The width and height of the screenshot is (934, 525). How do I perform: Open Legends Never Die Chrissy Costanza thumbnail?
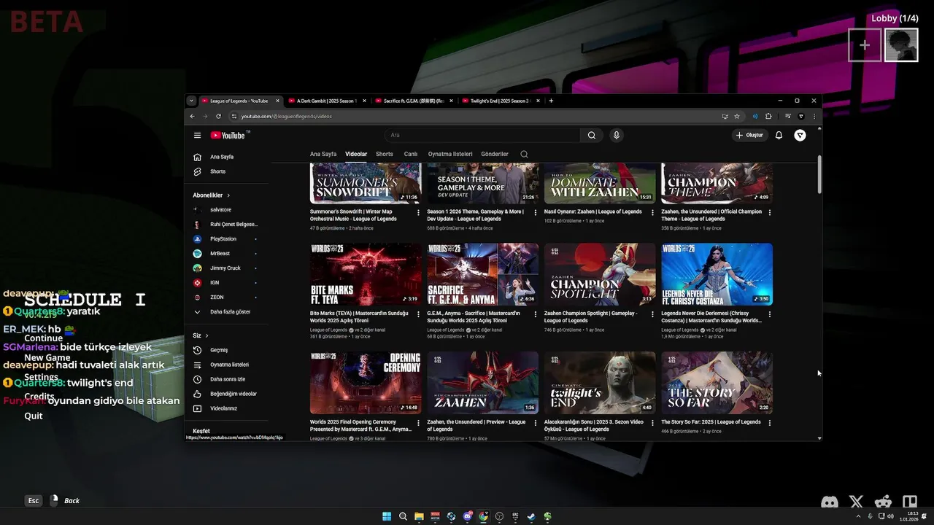(x=717, y=274)
